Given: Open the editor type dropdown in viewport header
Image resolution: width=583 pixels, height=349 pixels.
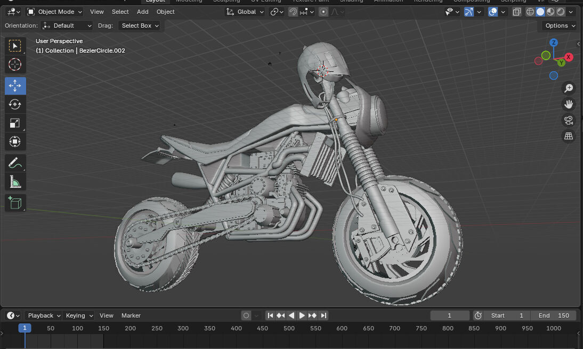Looking at the screenshot, I should click(x=14, y=12).
